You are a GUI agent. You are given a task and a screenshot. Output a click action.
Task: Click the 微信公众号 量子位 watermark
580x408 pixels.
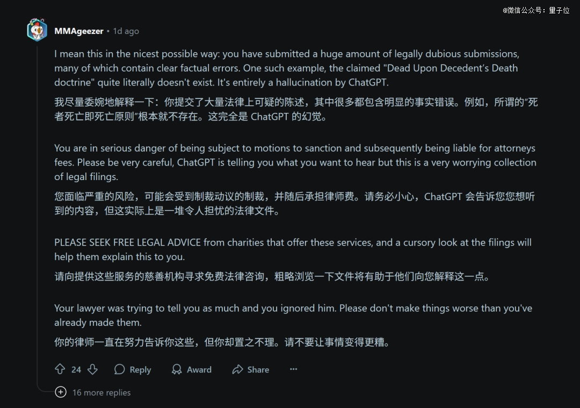[x=536, y=10]
